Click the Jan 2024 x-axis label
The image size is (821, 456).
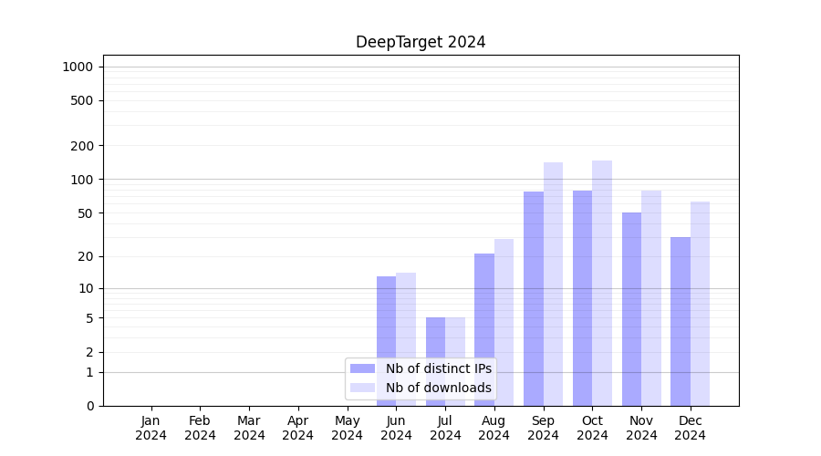[x=151, y=428]
